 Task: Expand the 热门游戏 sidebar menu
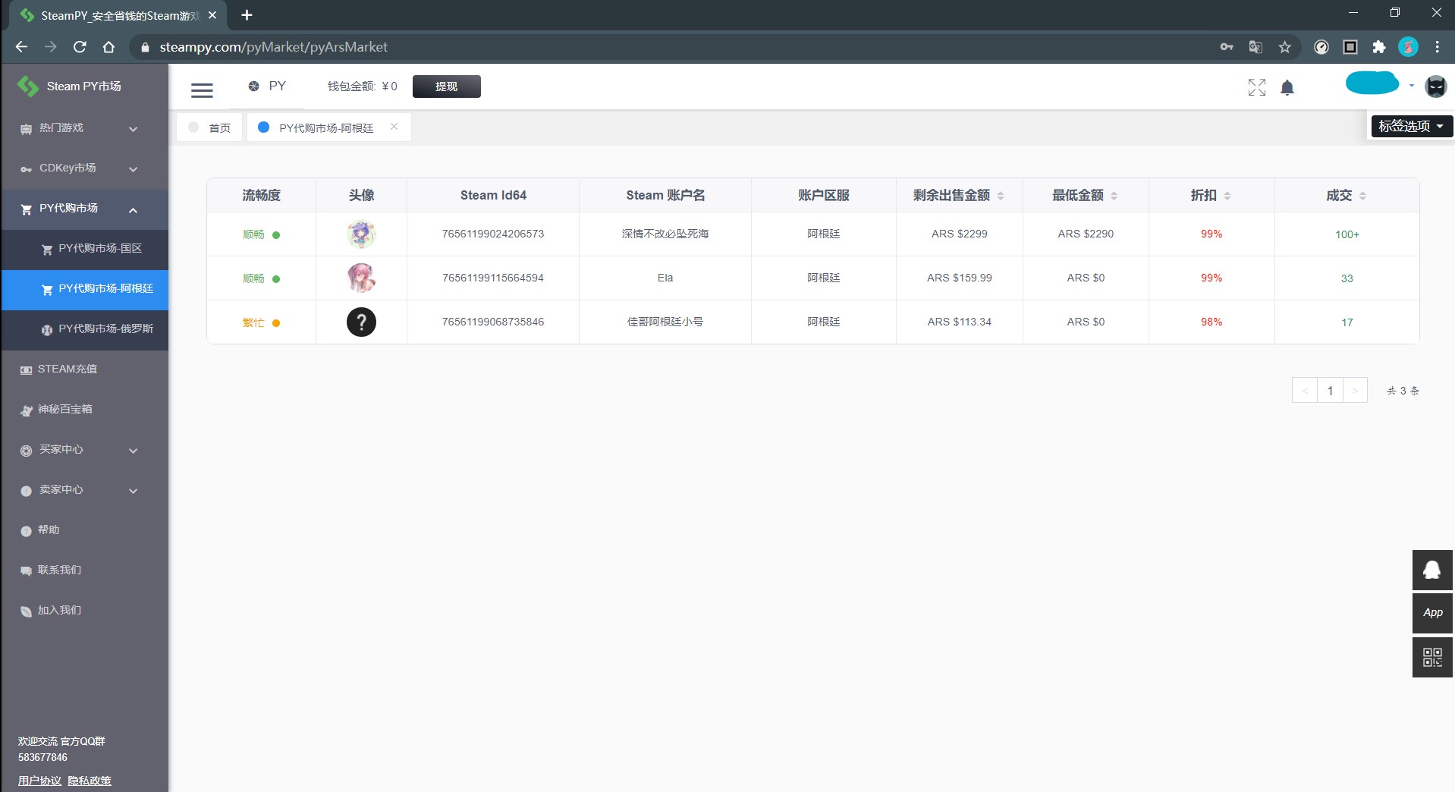click(84, 128)
